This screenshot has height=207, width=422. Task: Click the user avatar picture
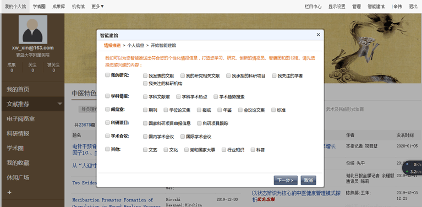[x=33, y=29]
